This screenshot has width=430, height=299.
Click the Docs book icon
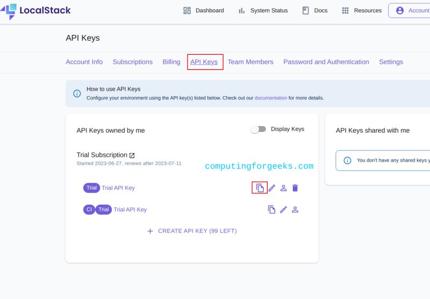(x=305, y=10)
